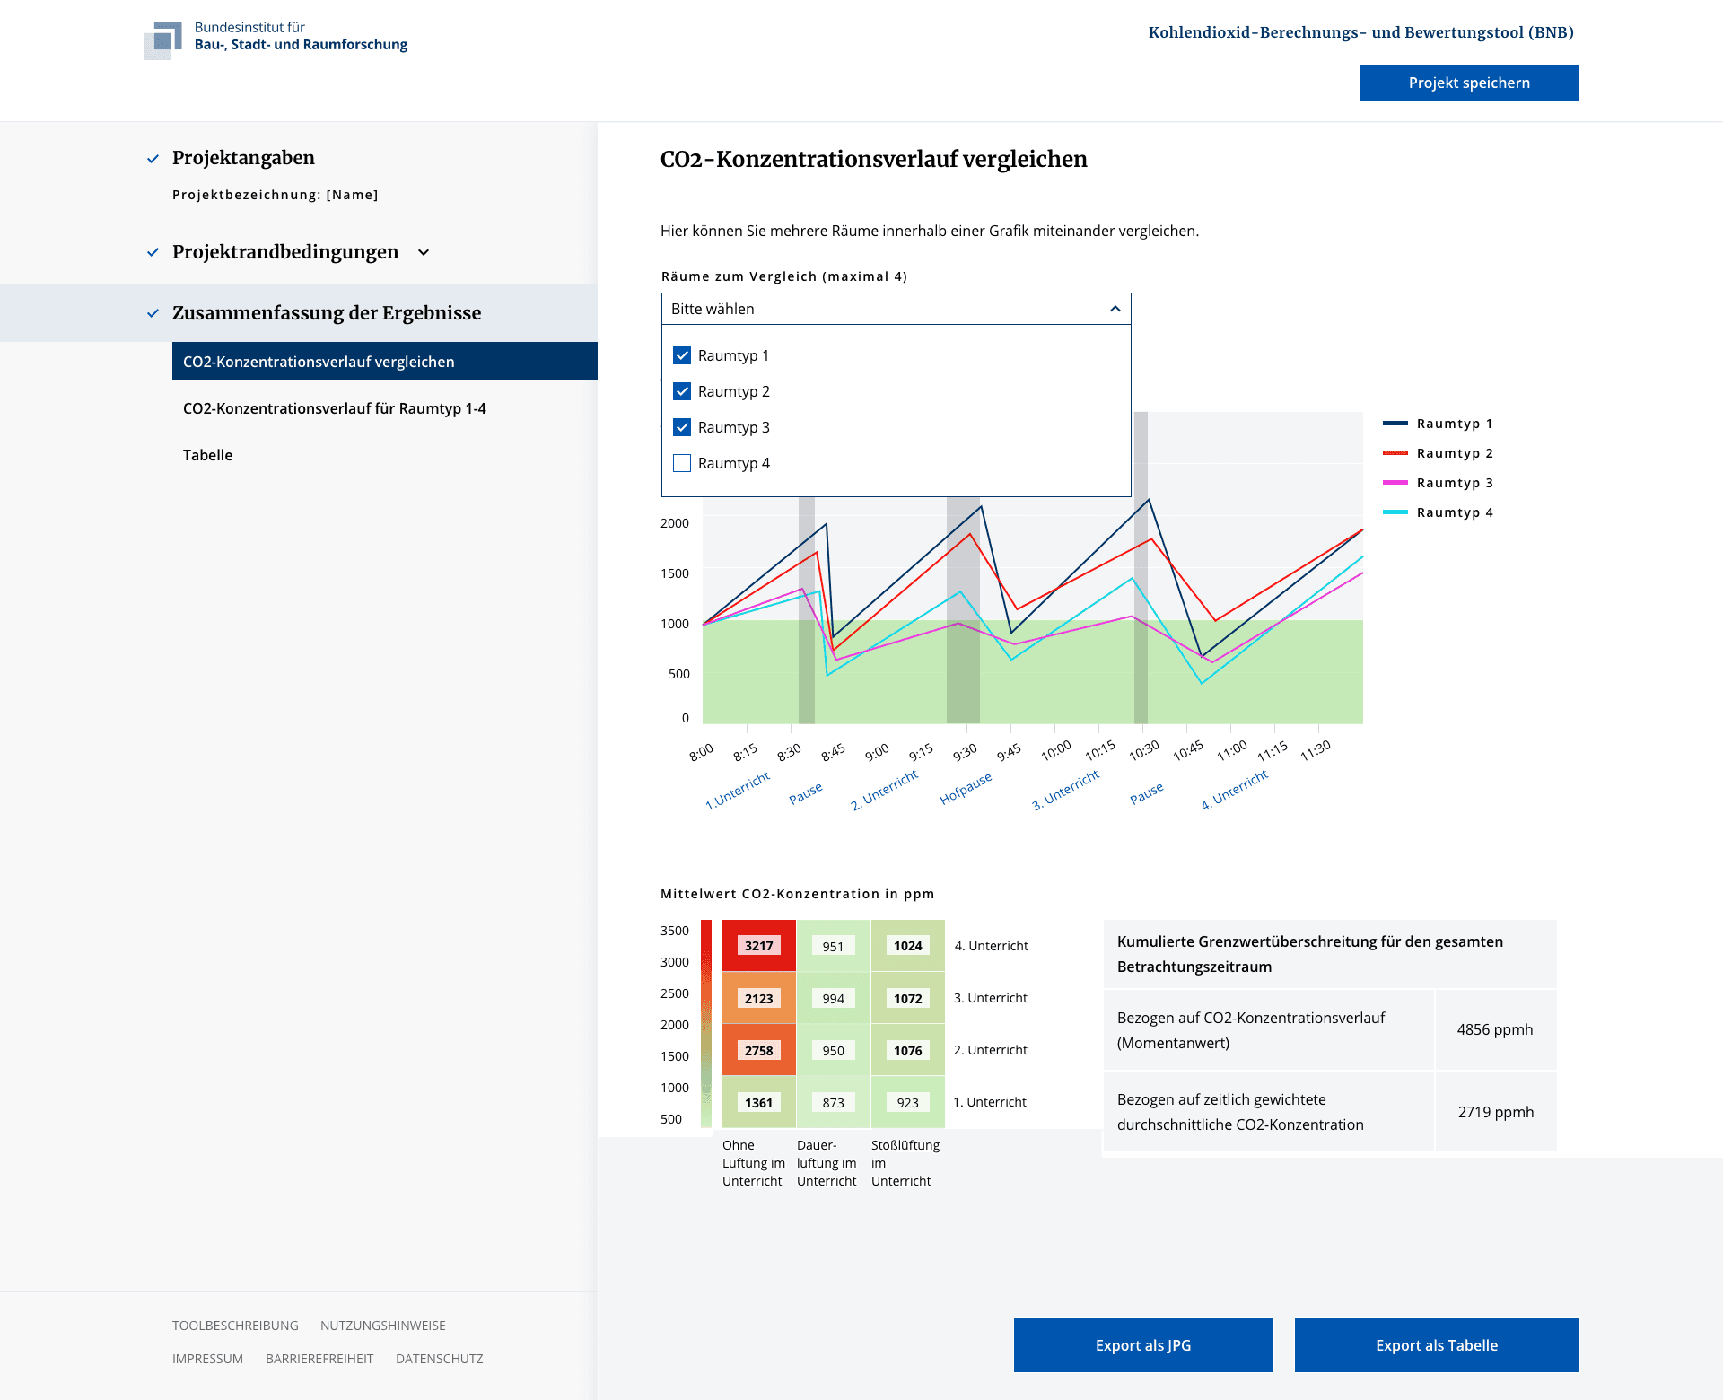
Task: Open the Datenschutz footer link
Action: [x=440, y=1359]
